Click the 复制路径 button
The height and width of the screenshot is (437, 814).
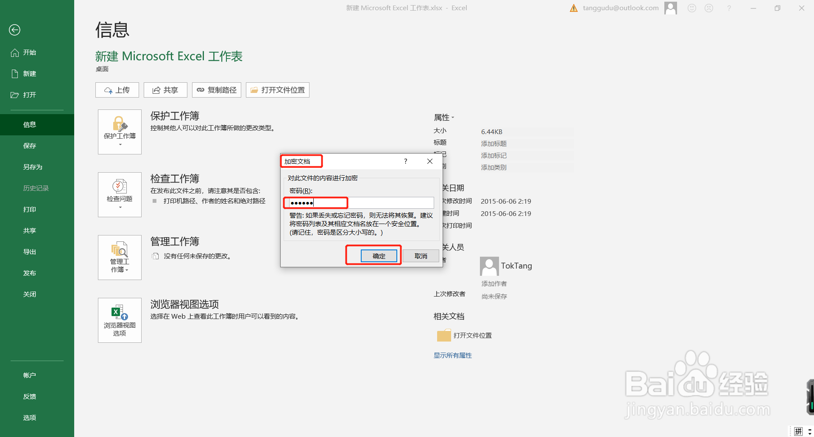217,90
